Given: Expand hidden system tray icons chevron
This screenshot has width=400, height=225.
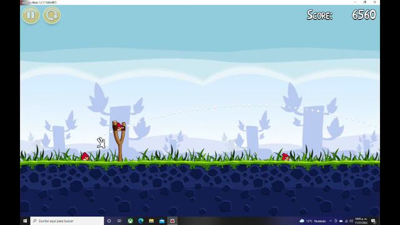Looking at the screenshot, I should [x=331, y=221].
